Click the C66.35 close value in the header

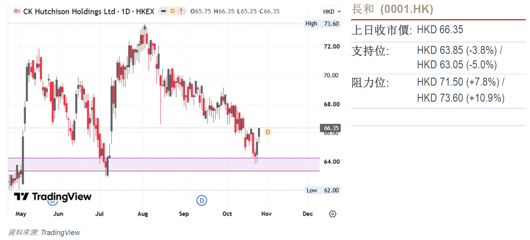pyautogui.click(x=269, y=11)
